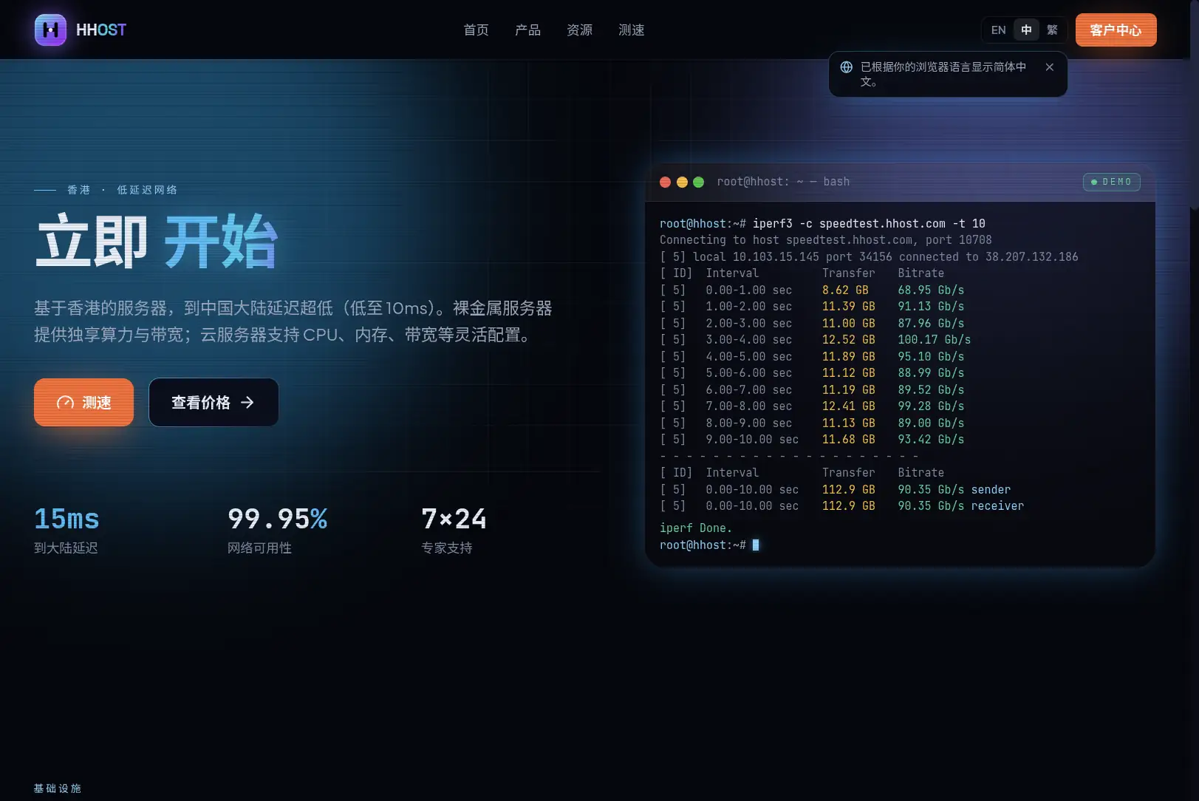Open the 资源 navigation menu

point(579,30)
